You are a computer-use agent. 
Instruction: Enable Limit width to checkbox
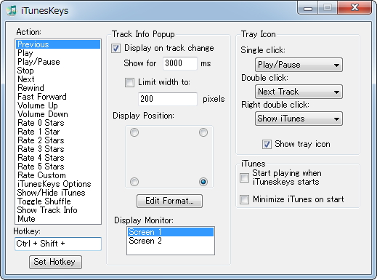click(x=129, y=82)
